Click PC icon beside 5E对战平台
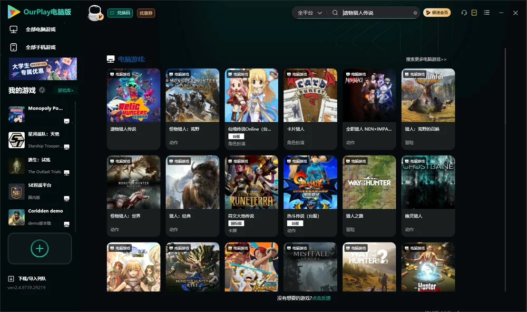527x312 pixels. [66, 198]
